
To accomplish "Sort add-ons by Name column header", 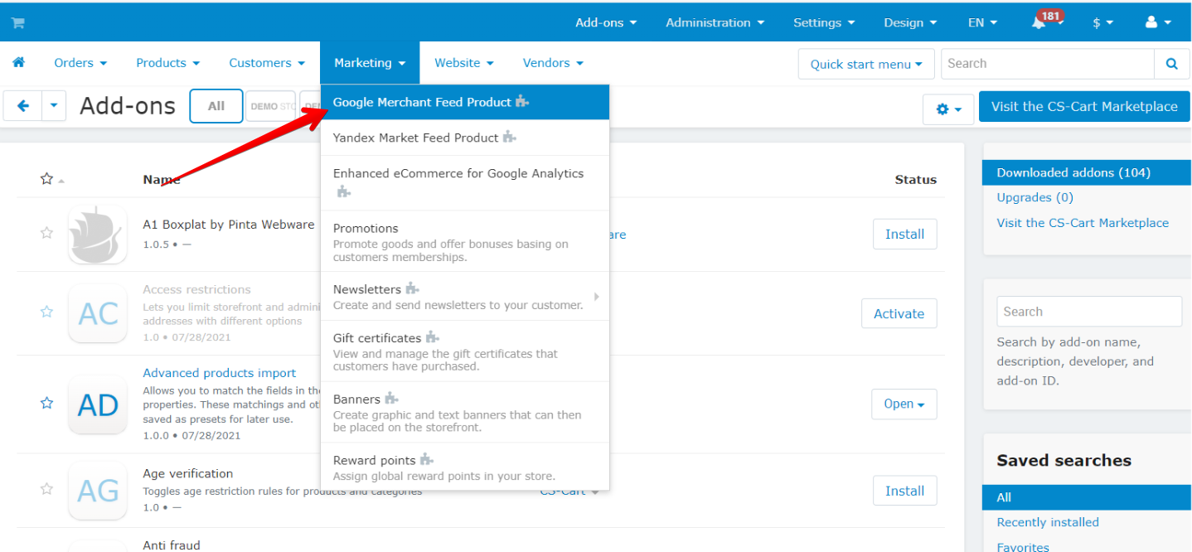I will [162, 179].
